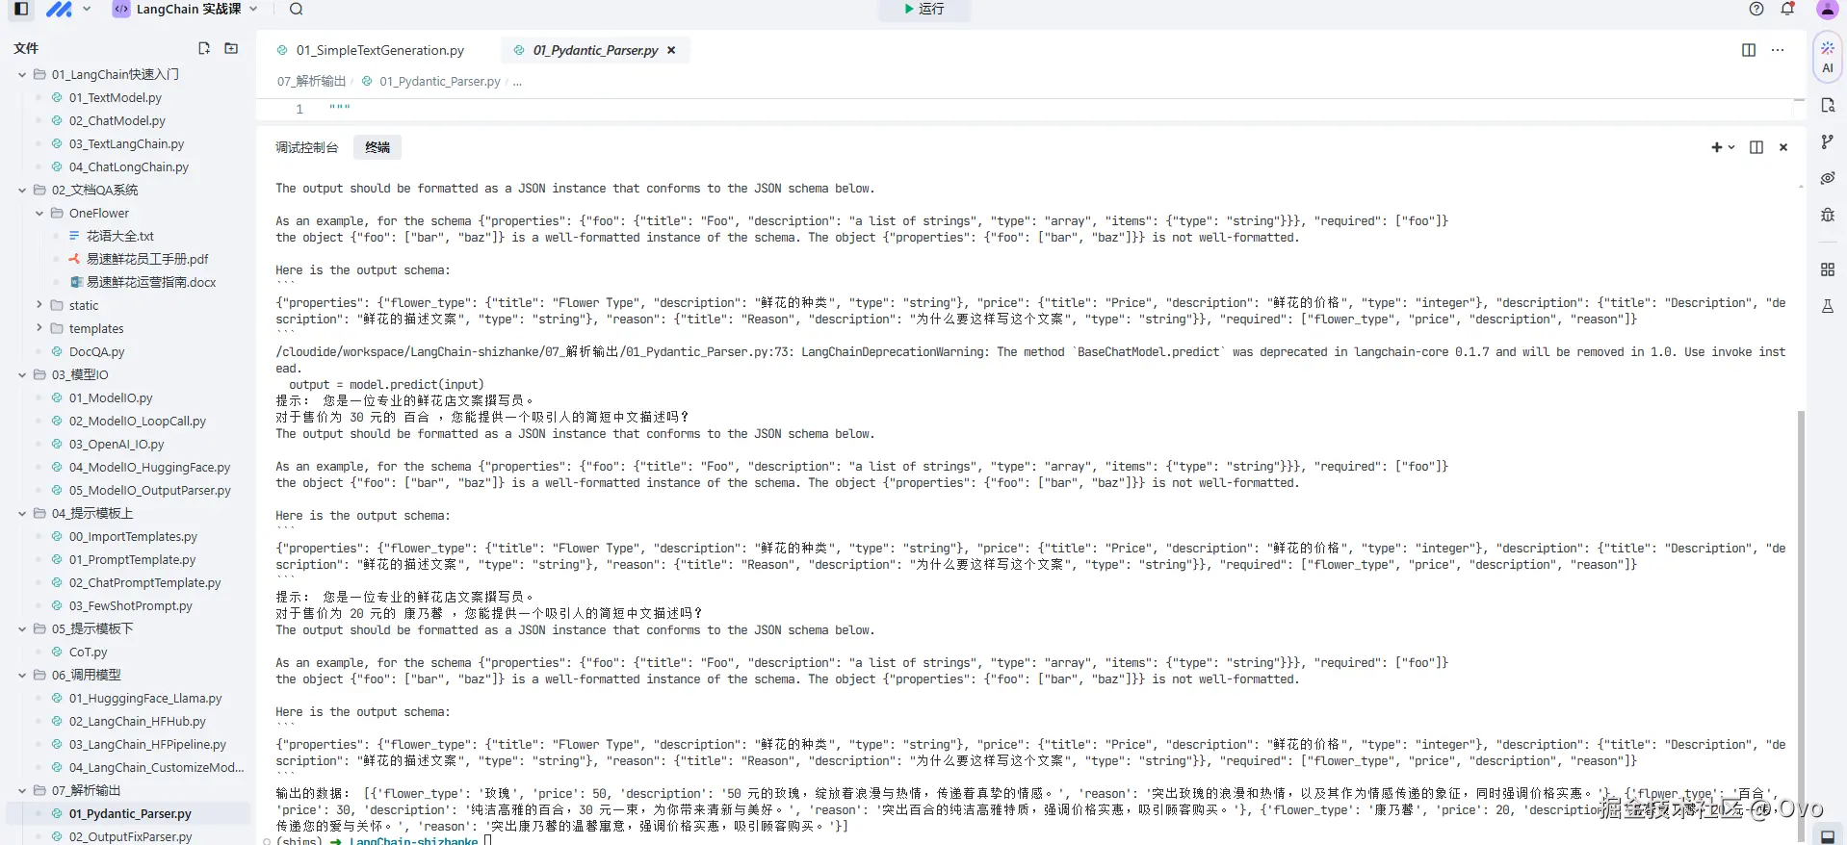Expand the templates folder
The width and height of the screenshot is (1847, 845).
[x=39, y=328]
